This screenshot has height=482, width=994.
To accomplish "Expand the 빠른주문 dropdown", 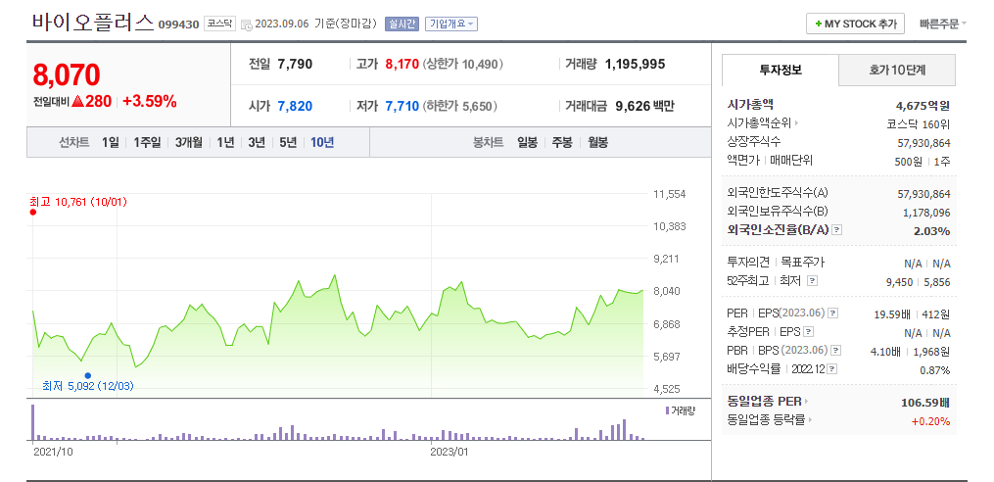I will [x=943, y=24].
